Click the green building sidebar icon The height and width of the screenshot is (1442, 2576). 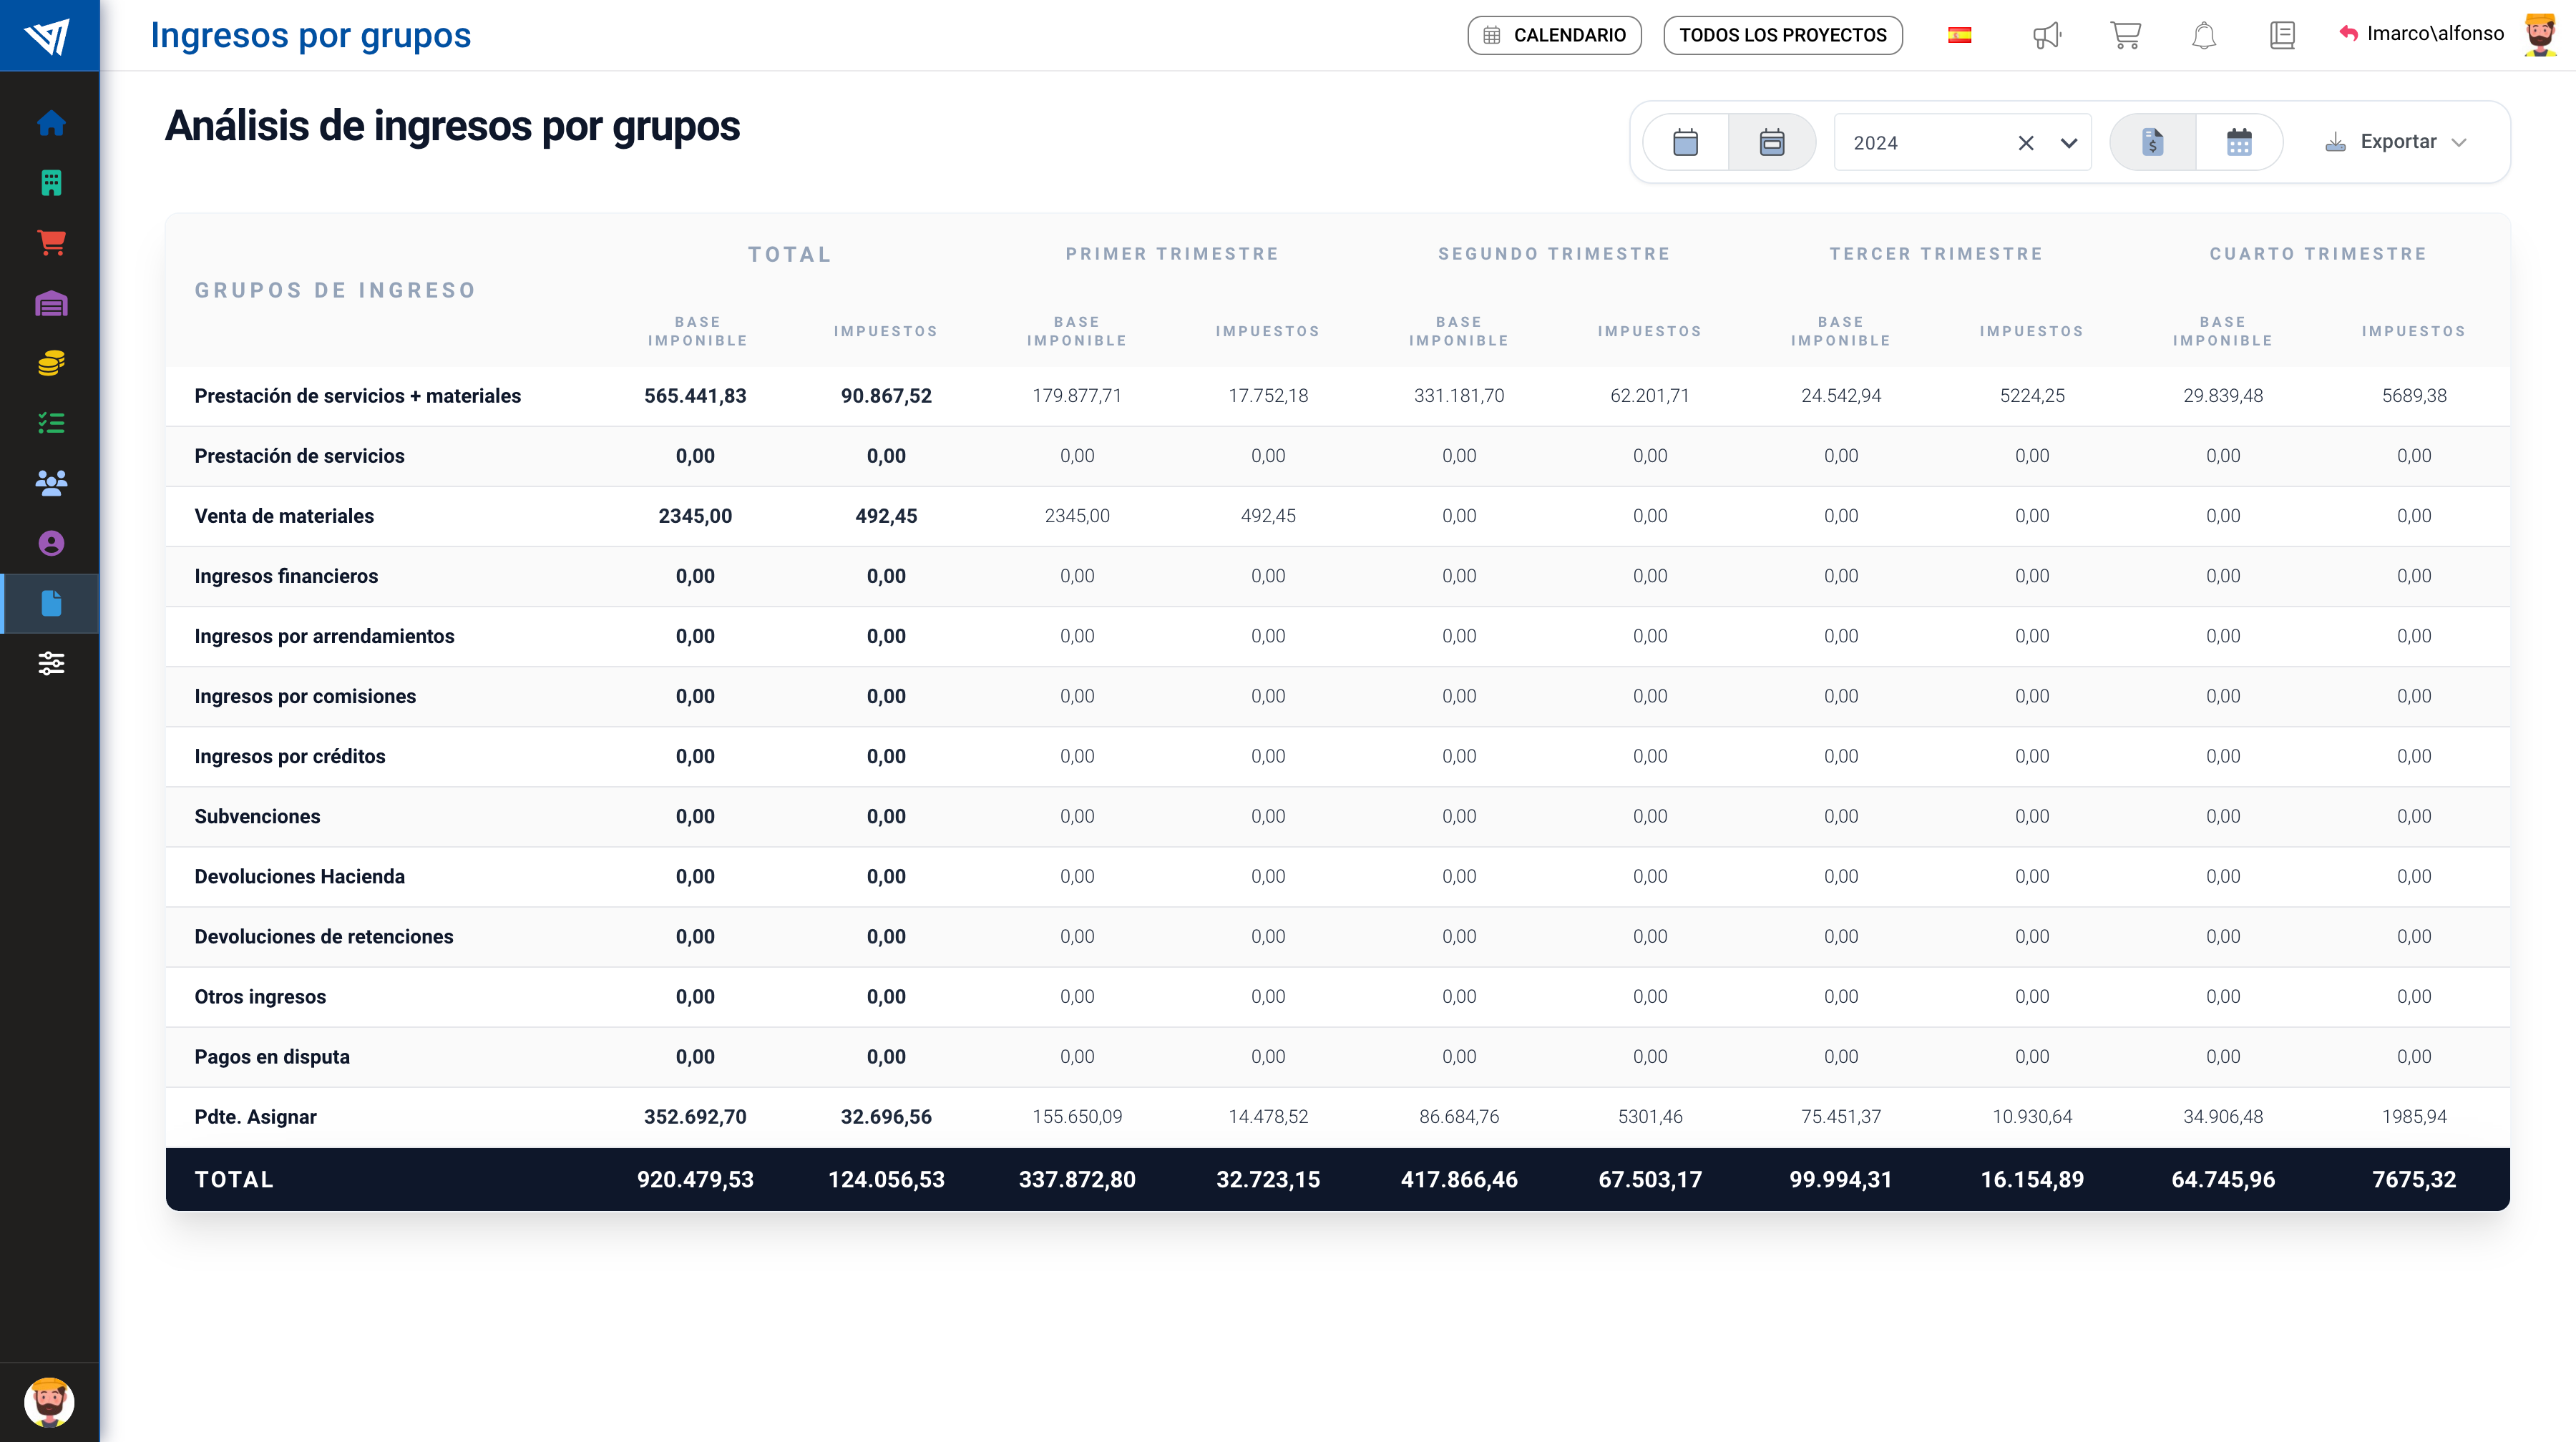pos(51,183)
